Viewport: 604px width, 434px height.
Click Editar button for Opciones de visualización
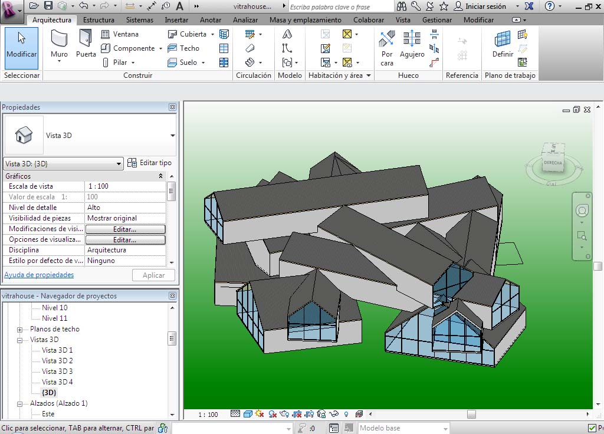[125, 240]
